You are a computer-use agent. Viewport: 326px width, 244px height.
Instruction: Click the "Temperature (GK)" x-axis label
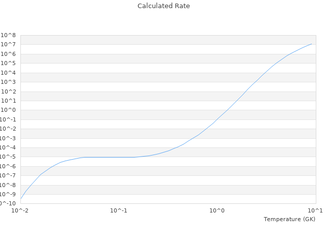tap(289, 219)
